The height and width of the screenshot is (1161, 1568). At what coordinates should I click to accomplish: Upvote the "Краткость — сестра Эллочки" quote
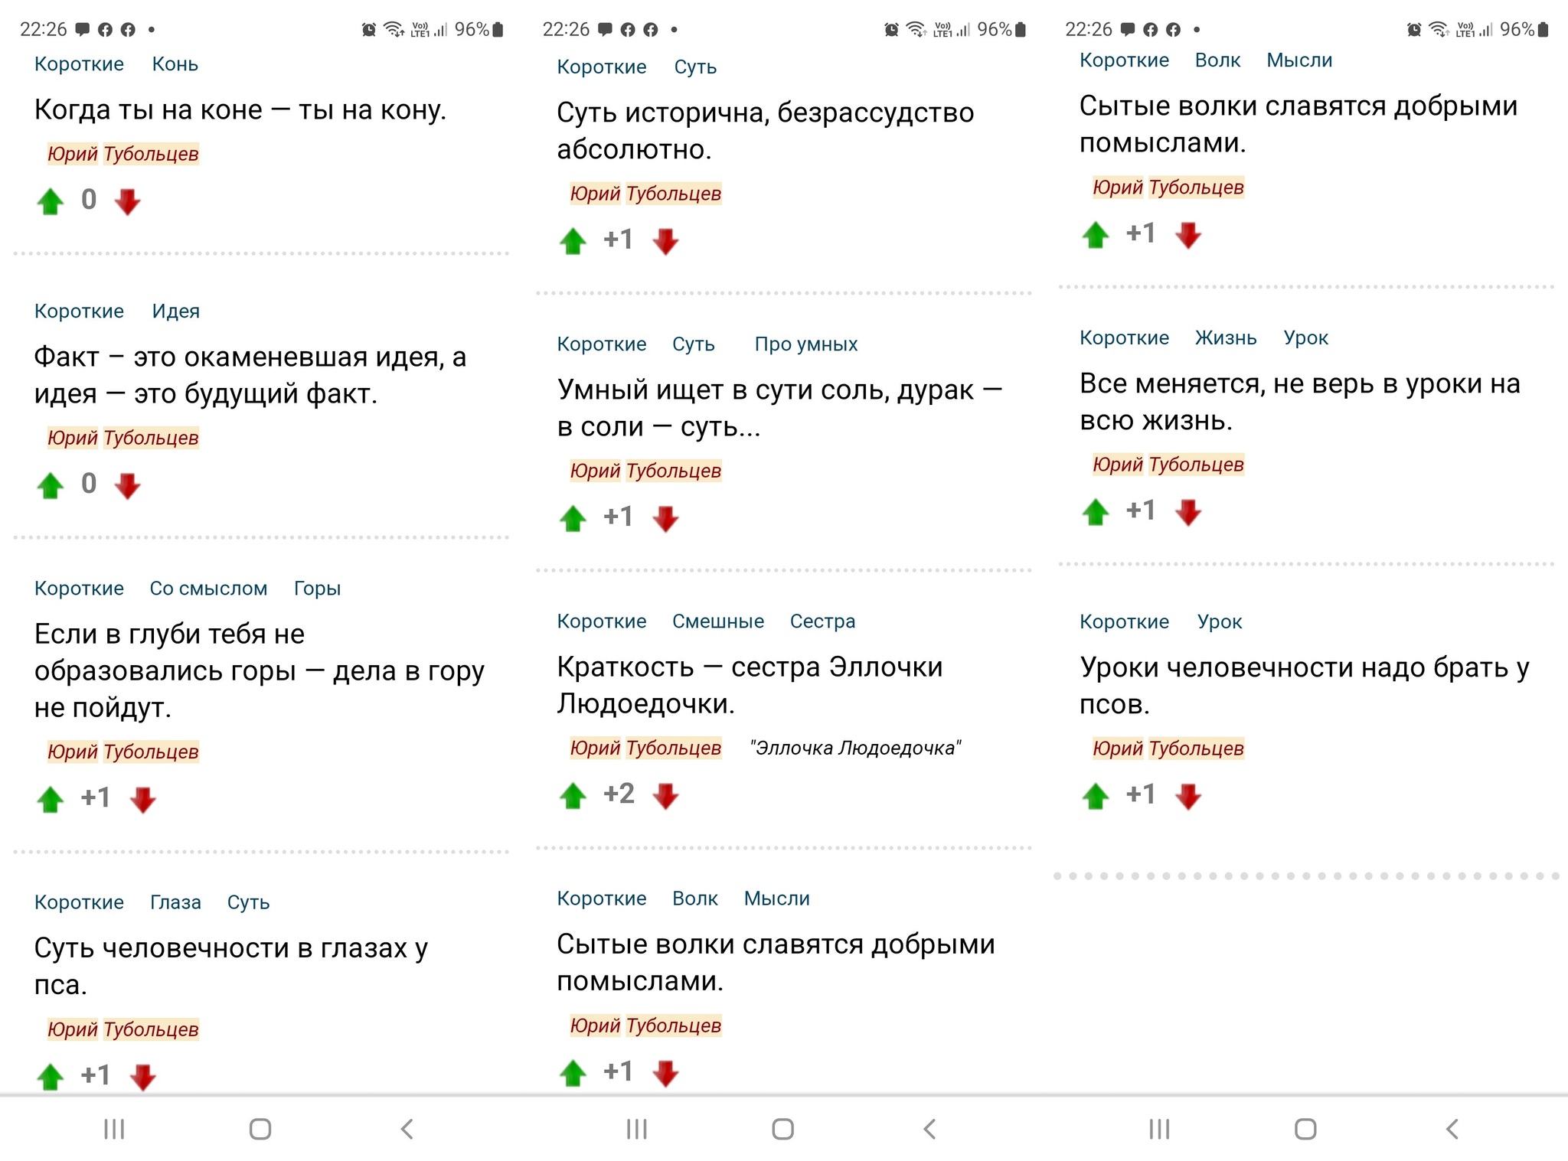[x=573, y=795]
